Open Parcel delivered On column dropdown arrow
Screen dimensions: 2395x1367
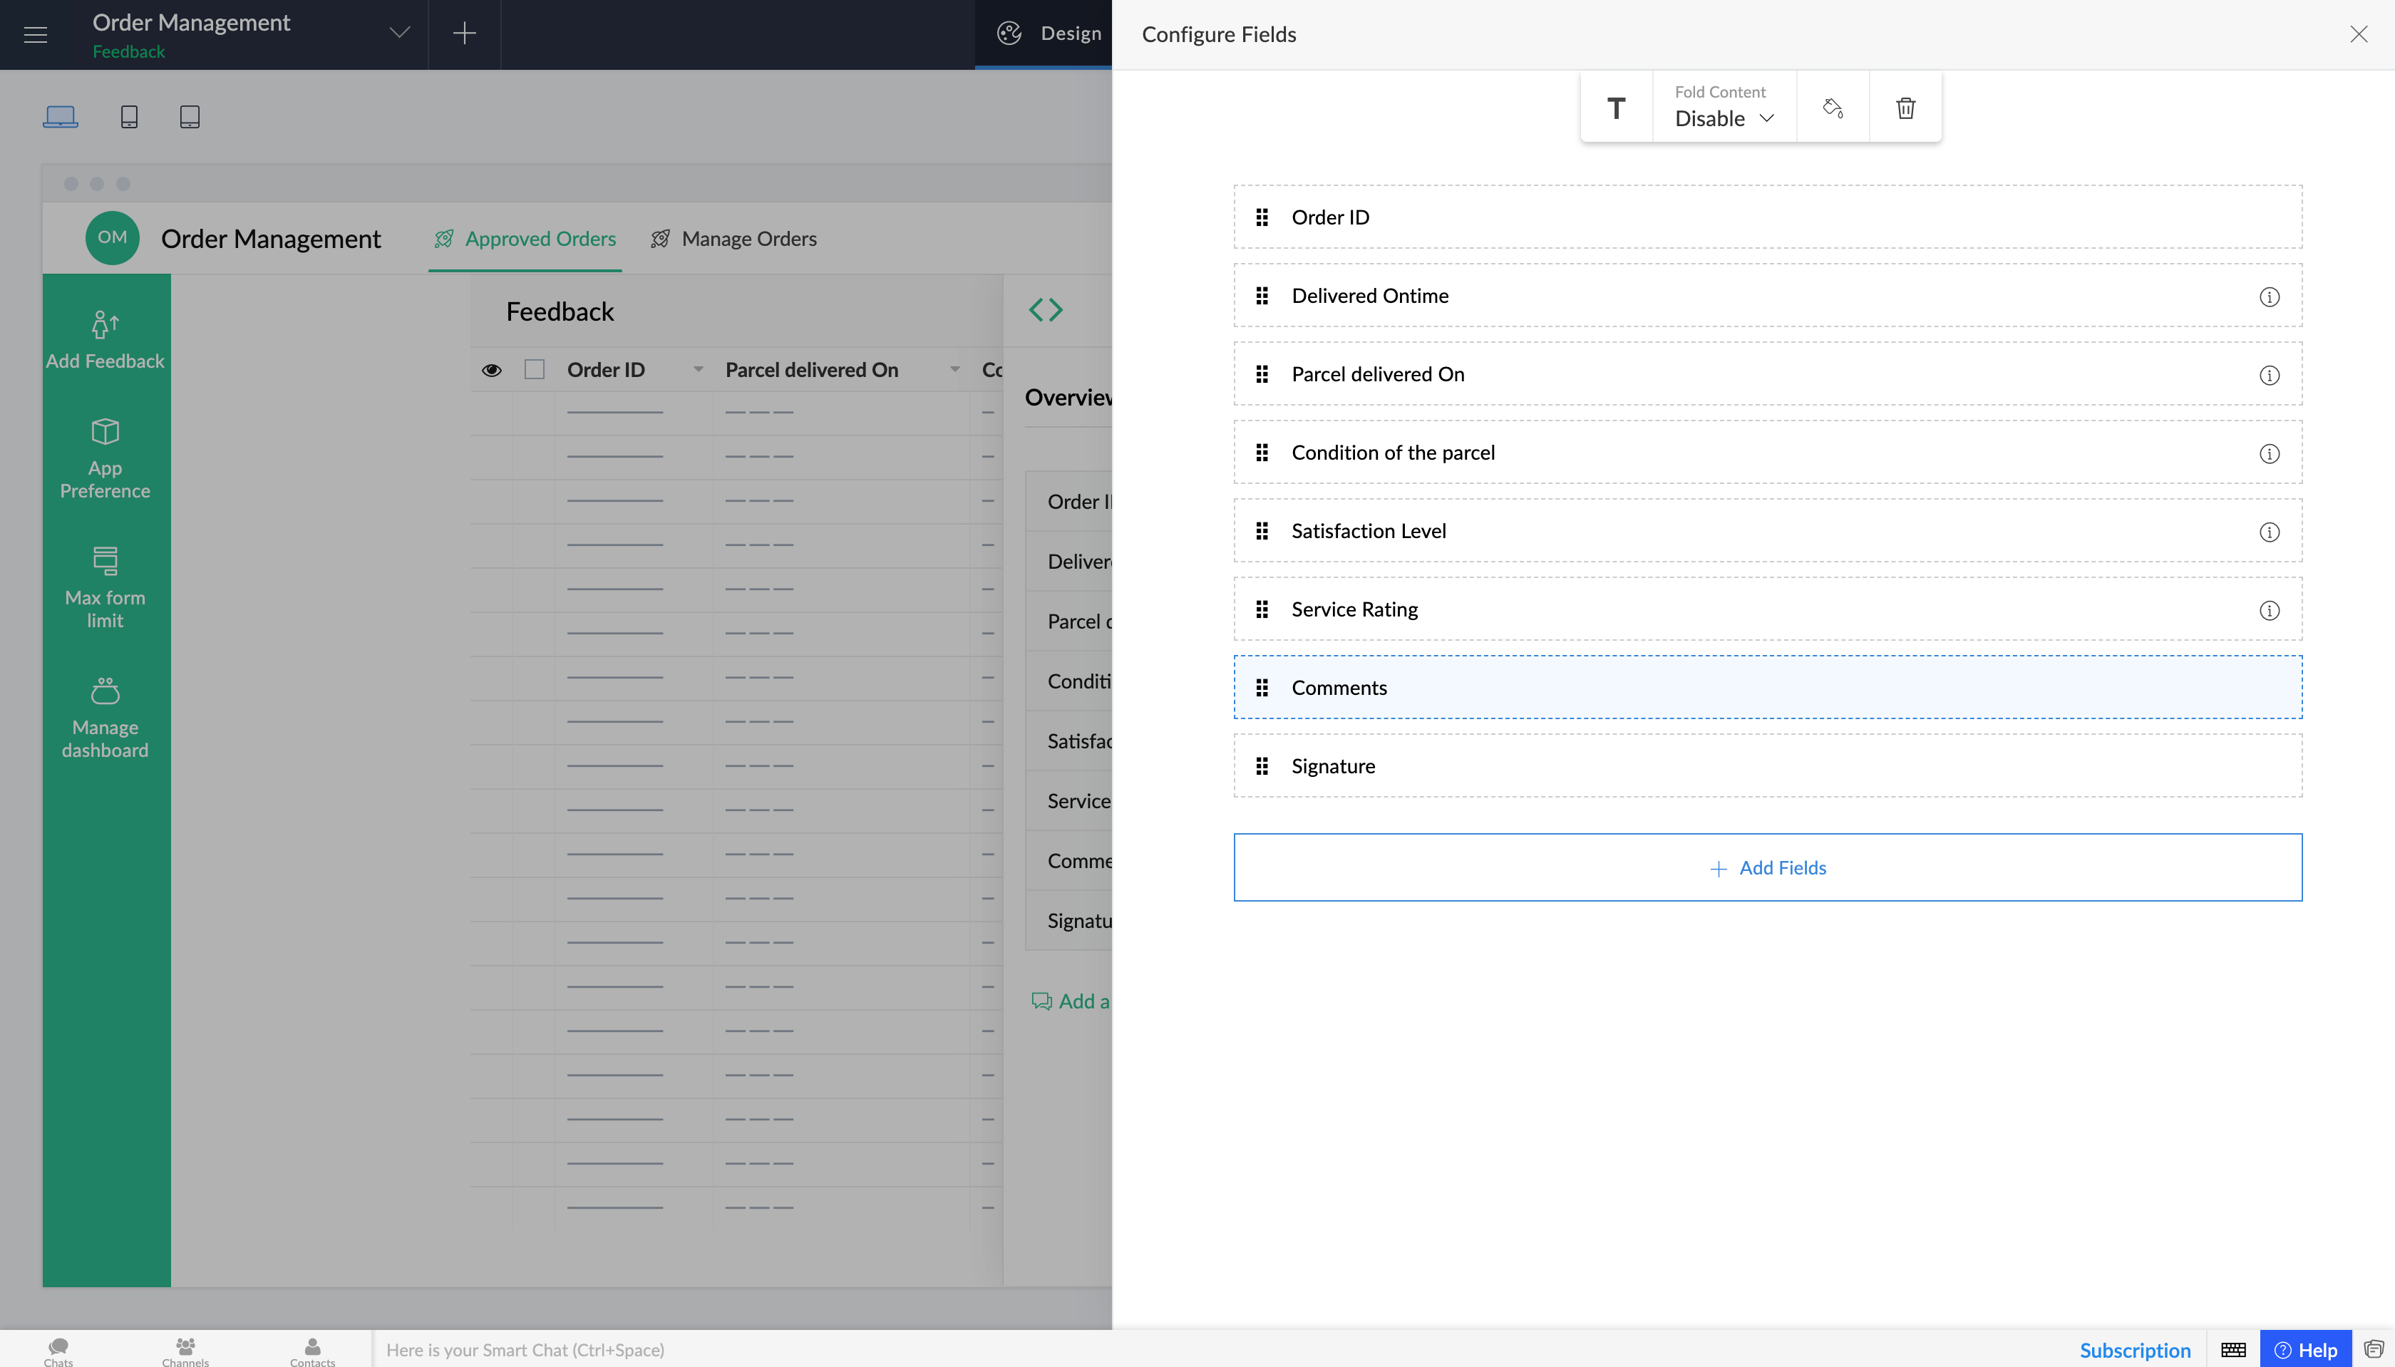click(954, 370)
